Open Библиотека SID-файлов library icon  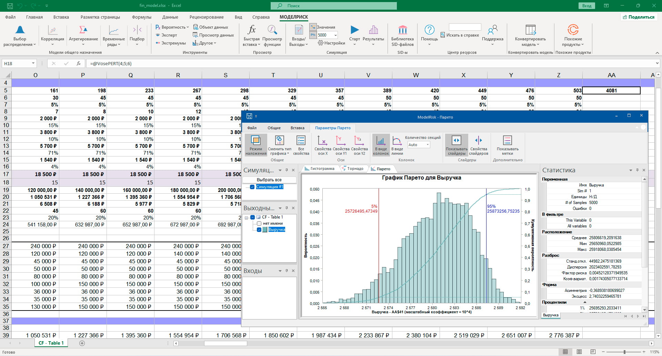tap(402, 30)
